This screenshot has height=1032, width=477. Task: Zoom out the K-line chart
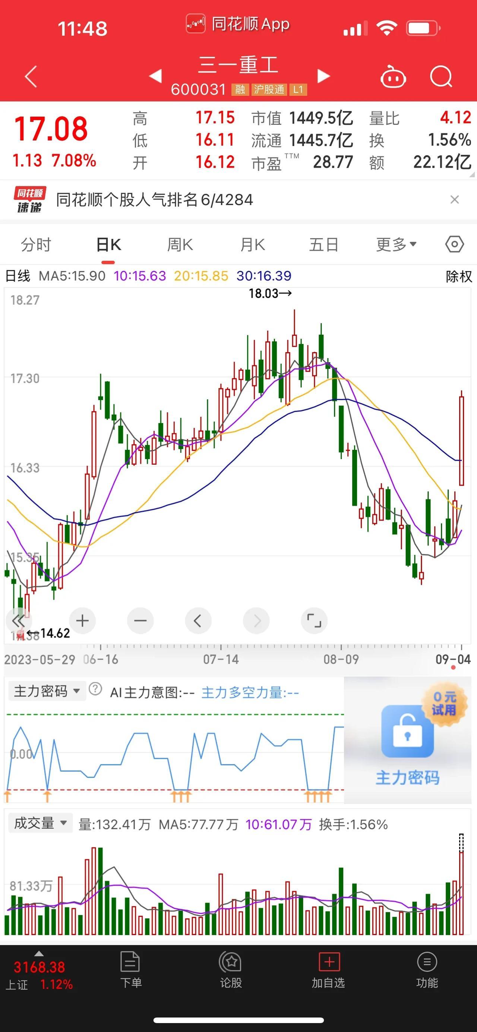140,621
